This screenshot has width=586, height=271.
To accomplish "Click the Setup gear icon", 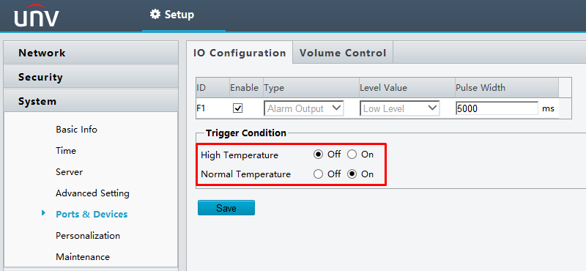I will tap(155, 14).
